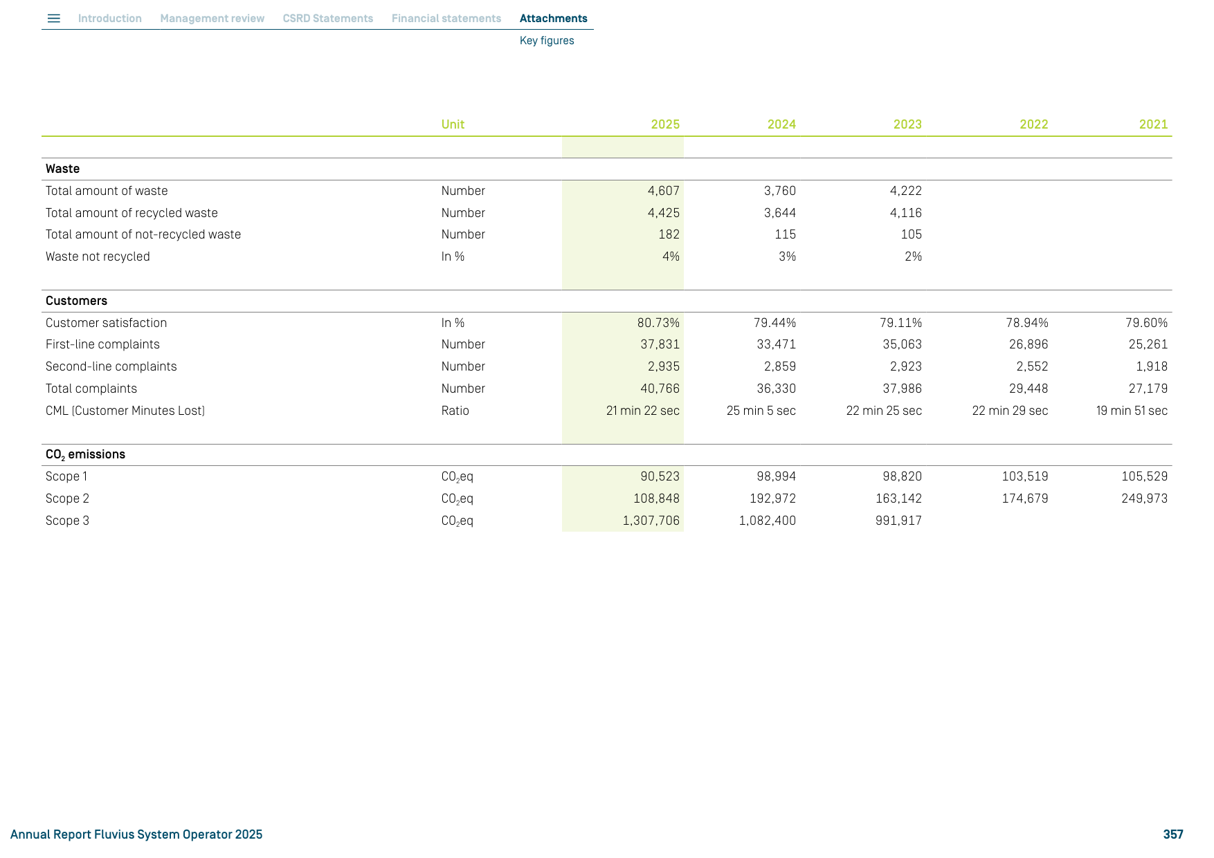The width and height of the screenshot is (1214, 858).
Task: Select the 21 min 22 sec CML value
Action: point(643,411)
